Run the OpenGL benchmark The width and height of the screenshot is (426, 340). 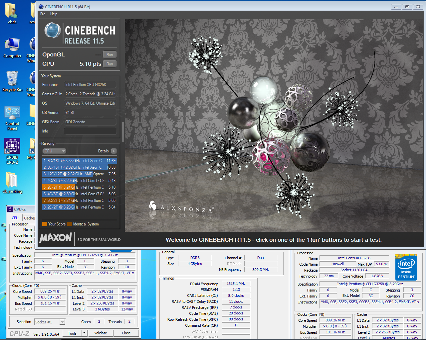[110, 55]
